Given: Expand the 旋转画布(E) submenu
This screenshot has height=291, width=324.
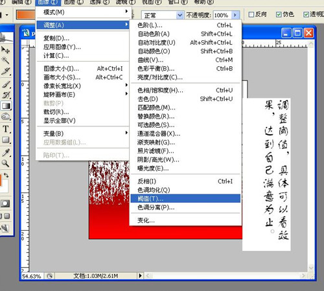Looking at the screenshot, I should 83,95.
